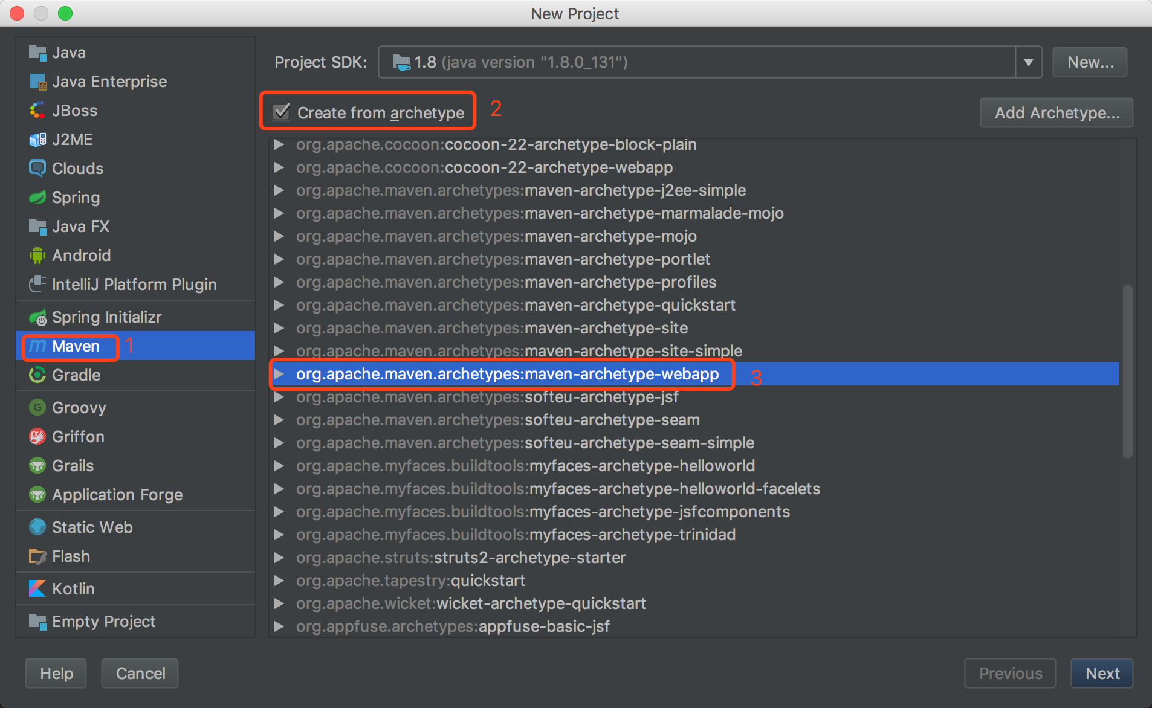The image size is (1152, 708).
Task: Click the J2ME icon
Action: coord(37,140)
